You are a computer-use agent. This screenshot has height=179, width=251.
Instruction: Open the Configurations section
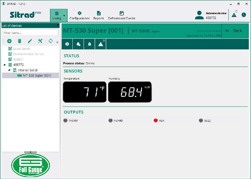click(79, 16)
